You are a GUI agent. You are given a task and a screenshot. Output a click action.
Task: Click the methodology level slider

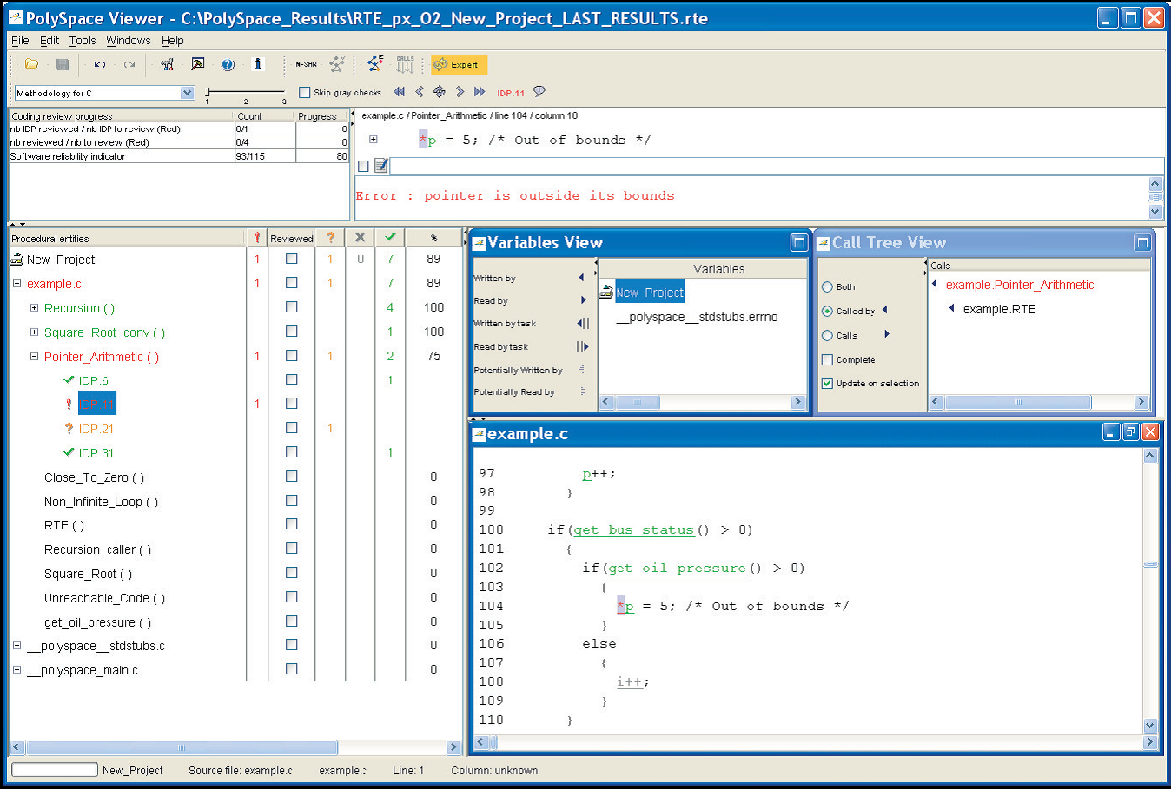coord(245,92)
